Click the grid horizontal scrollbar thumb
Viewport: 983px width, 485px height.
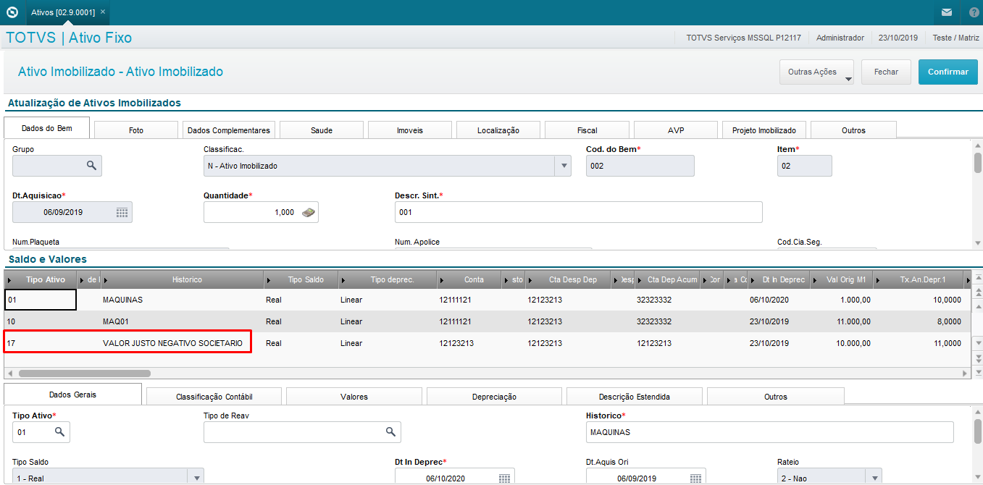pyautogui.click(x=84, y=374)
